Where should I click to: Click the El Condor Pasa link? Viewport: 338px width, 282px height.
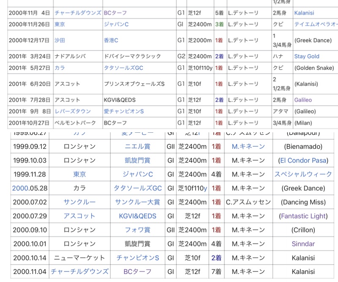[303, 161]
